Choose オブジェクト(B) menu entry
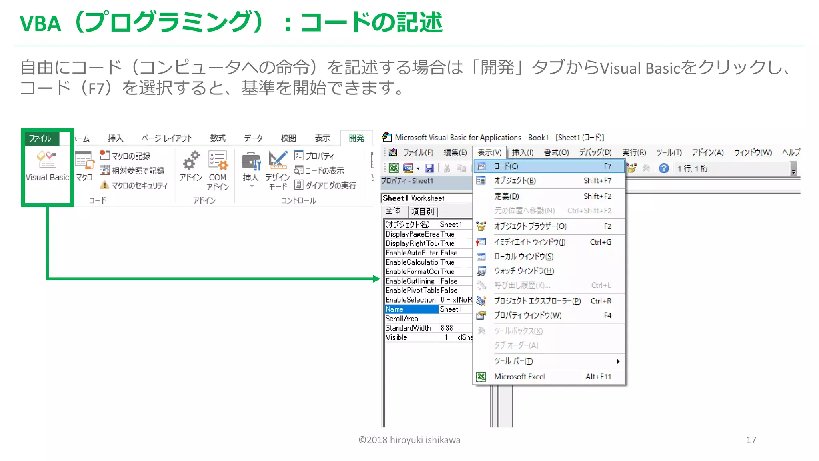The width and height of the screenshot is (819, 461). click(549, 181)
